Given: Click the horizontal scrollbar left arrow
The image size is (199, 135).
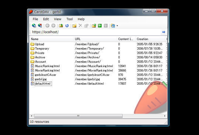Looking at the screenshot, I should click(x=32, y=116).
